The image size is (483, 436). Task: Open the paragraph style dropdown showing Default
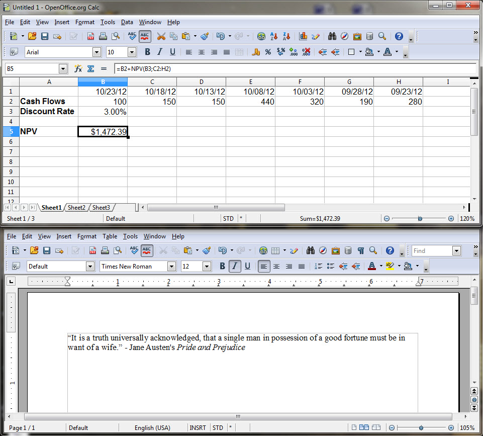(x=60, y=267)
